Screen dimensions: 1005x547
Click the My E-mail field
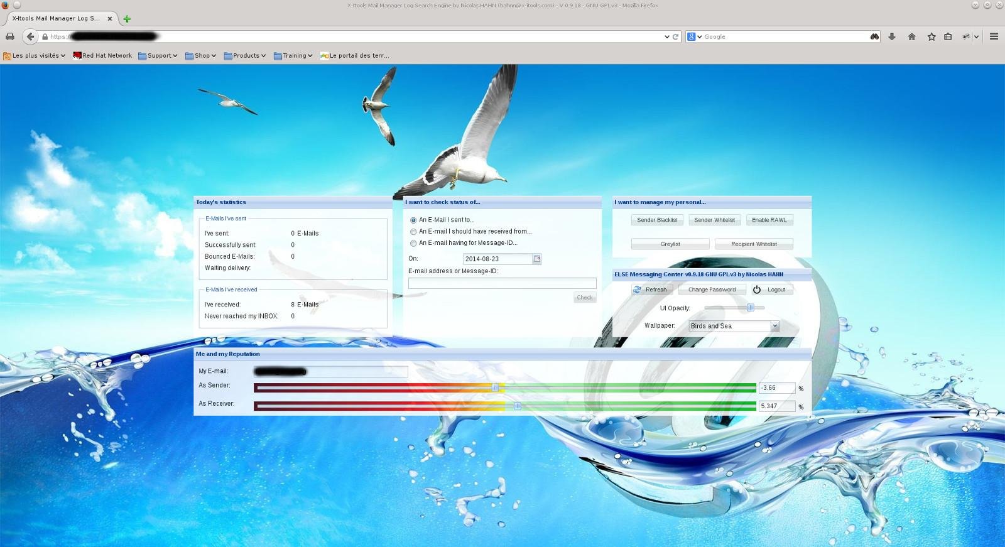[330, 372]
